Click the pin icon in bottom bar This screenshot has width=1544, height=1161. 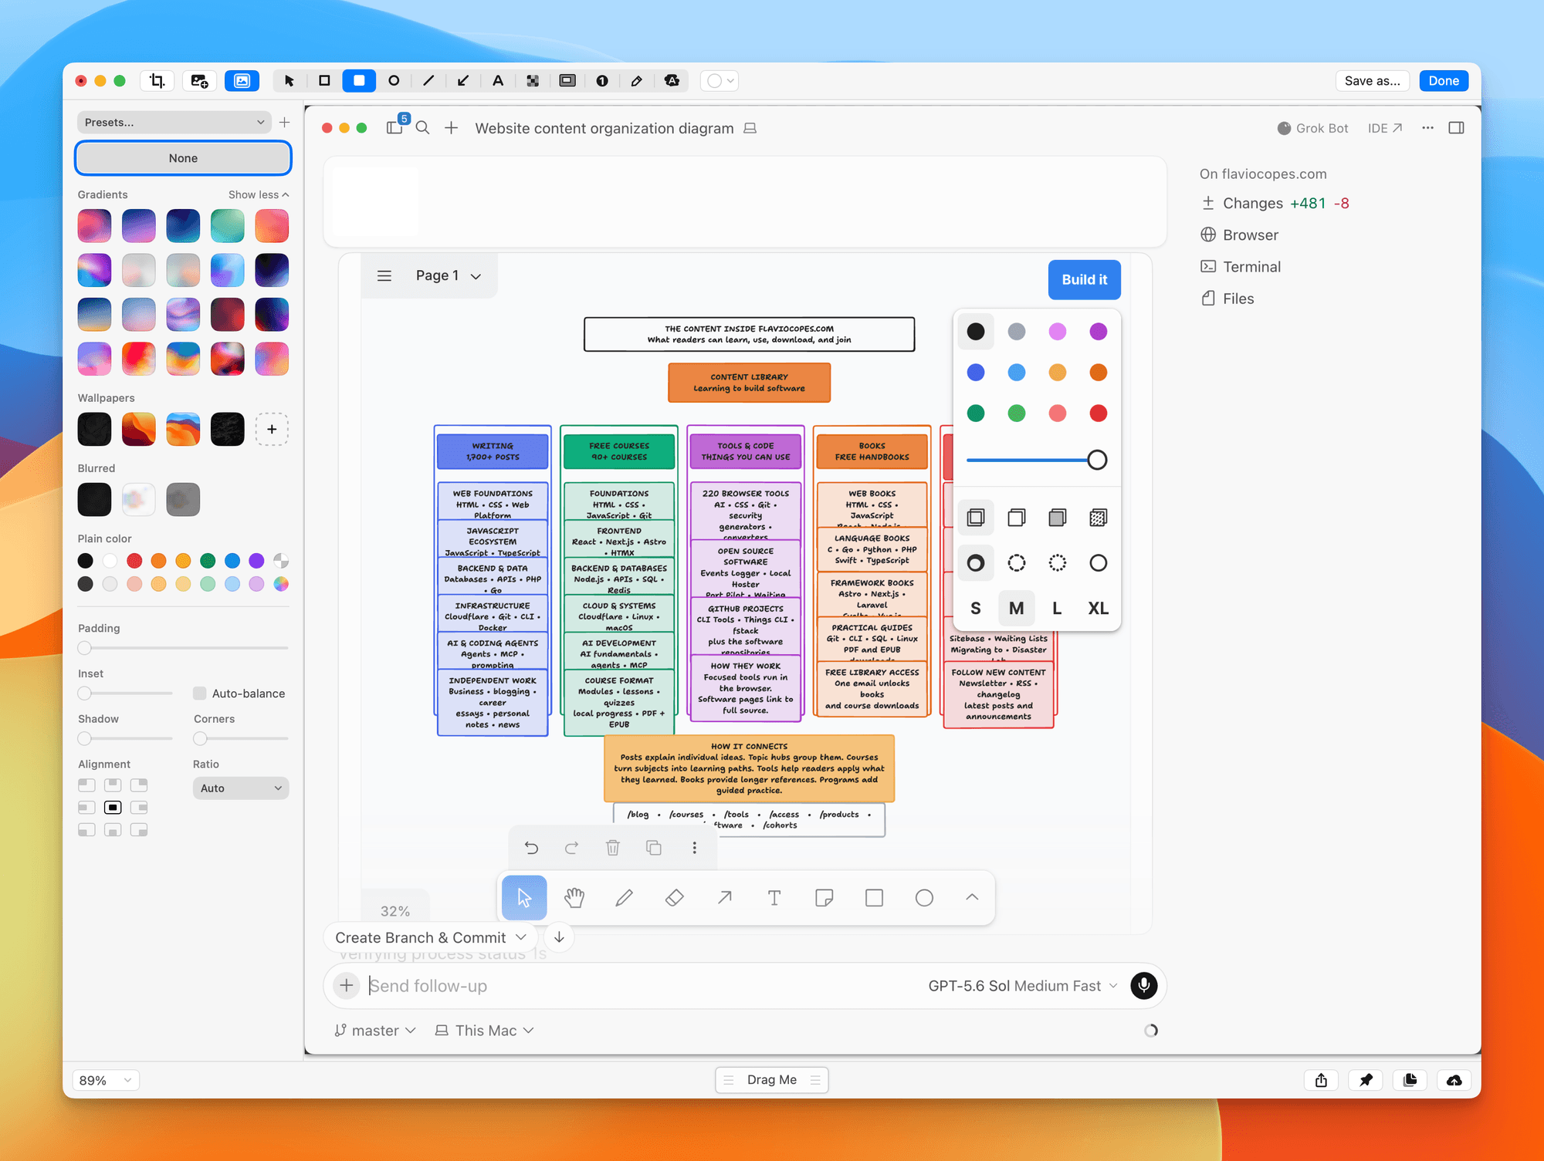1366,1080
